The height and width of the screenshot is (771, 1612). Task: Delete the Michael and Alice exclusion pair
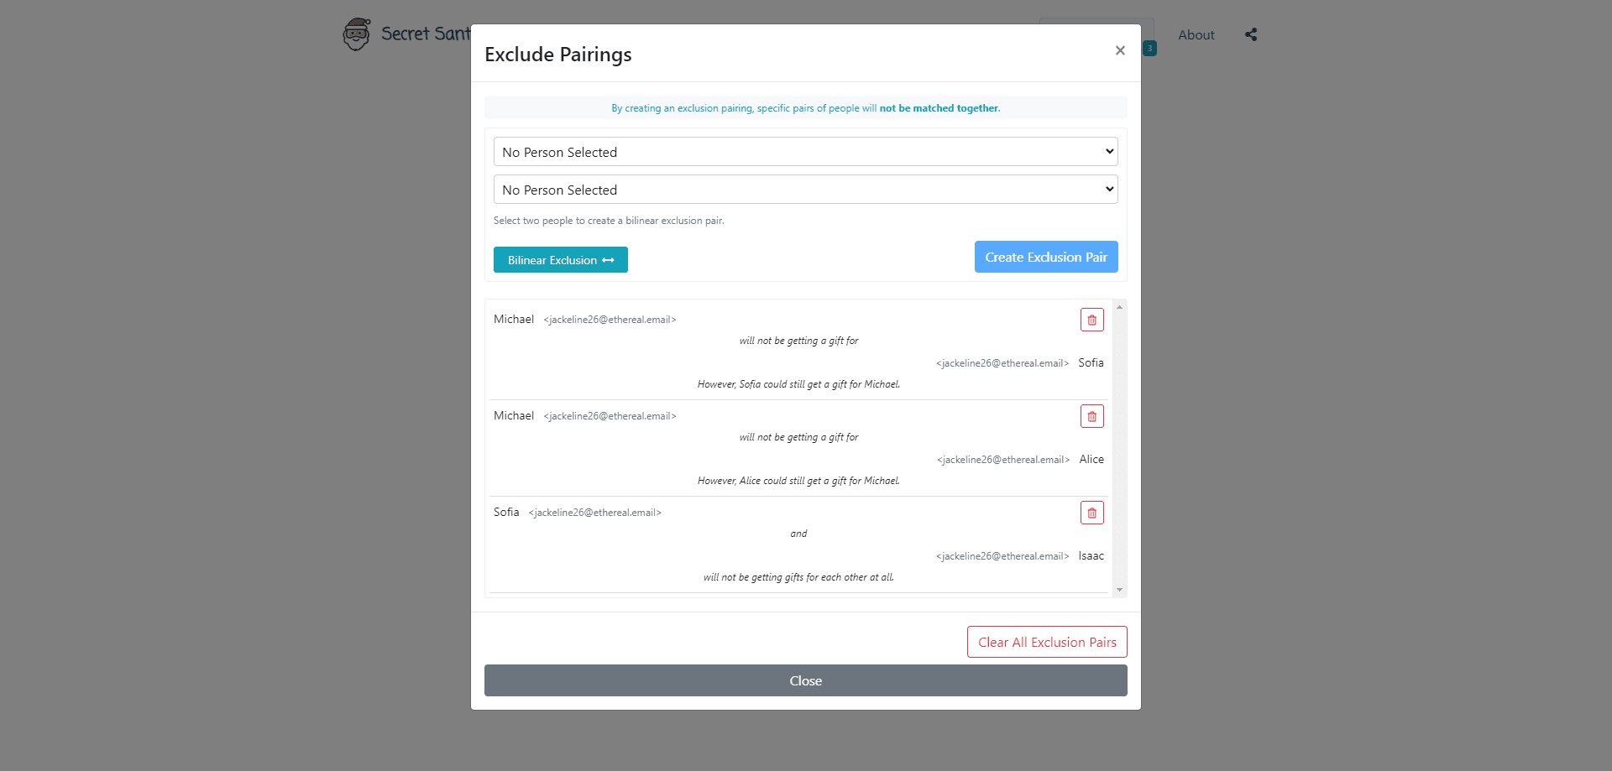pyautogui.click(x=1091, y=416)
